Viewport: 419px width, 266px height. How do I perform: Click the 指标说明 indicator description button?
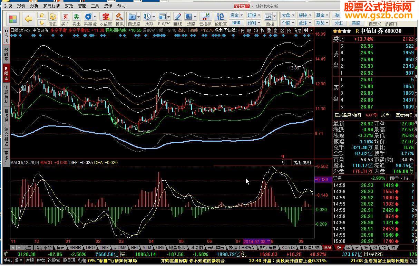click(302, 162)
